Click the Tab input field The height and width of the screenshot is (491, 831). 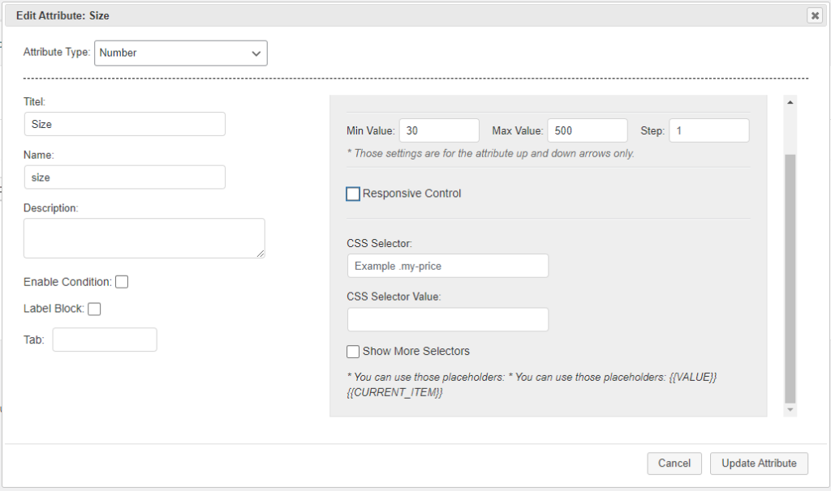click(105, 339)
